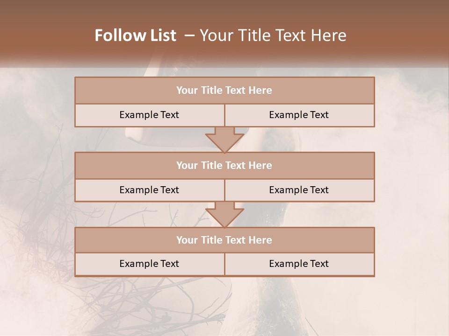Image resolution: width=449 pixels, height=336 pixels.
Task: Click the dash in the slide heading
Action: pyautogui.click(x=189, y=36)
